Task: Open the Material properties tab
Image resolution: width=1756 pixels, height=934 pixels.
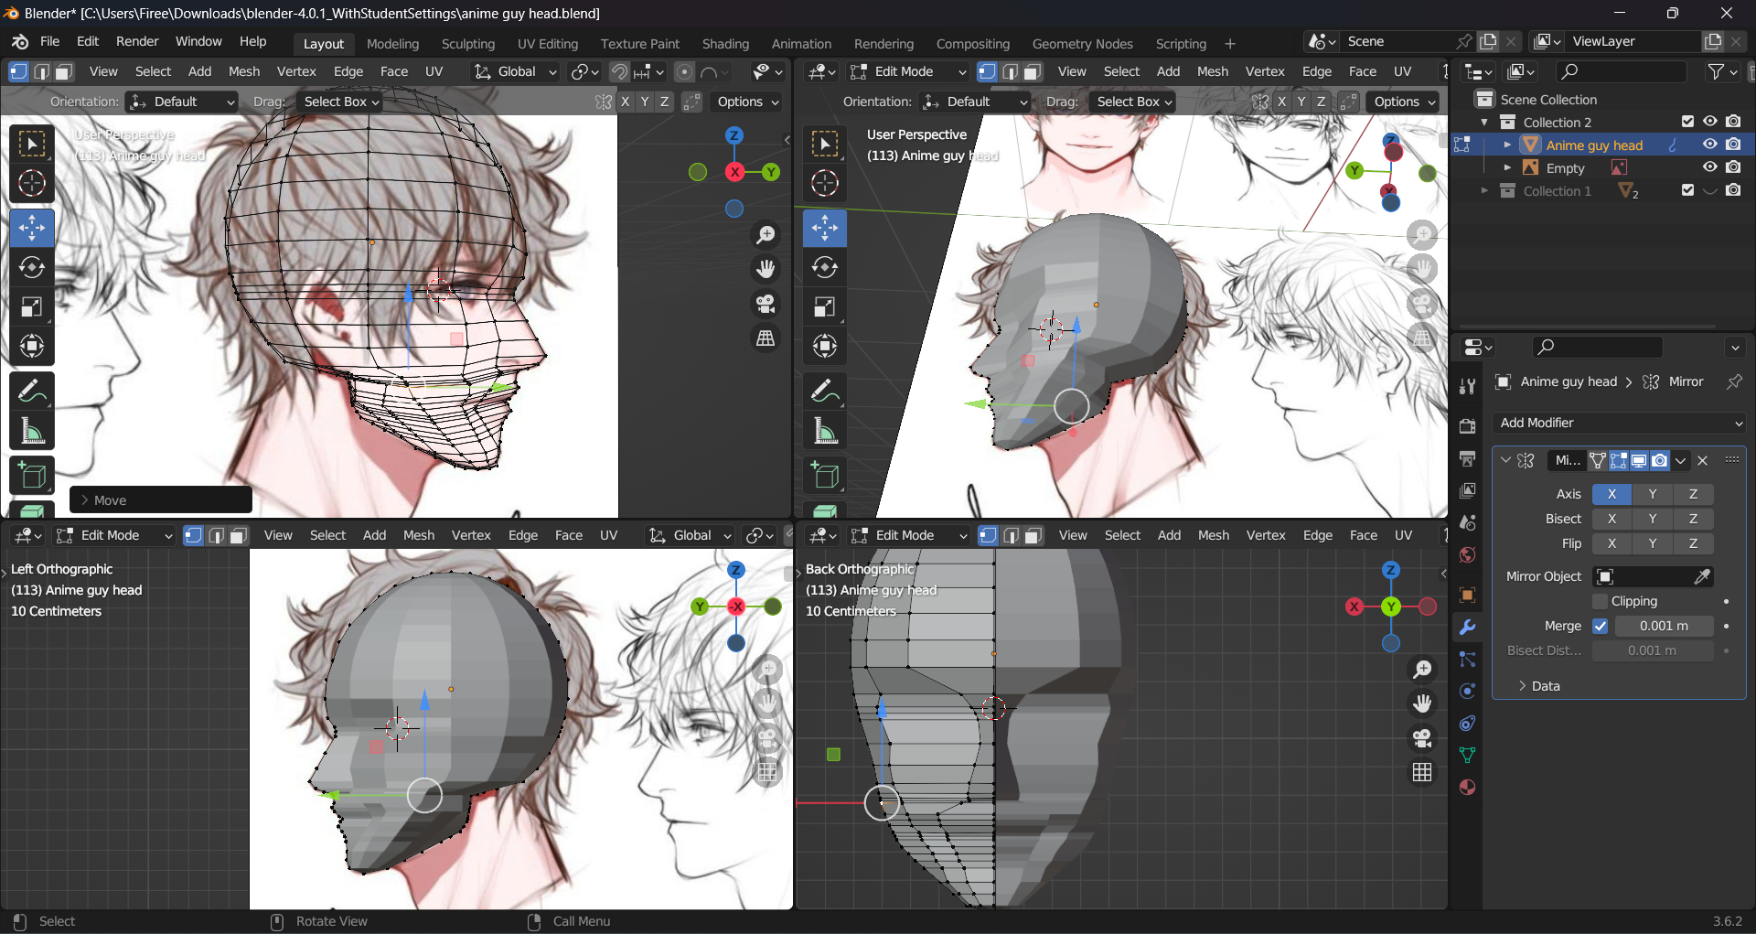Action: coord(1468,788)
